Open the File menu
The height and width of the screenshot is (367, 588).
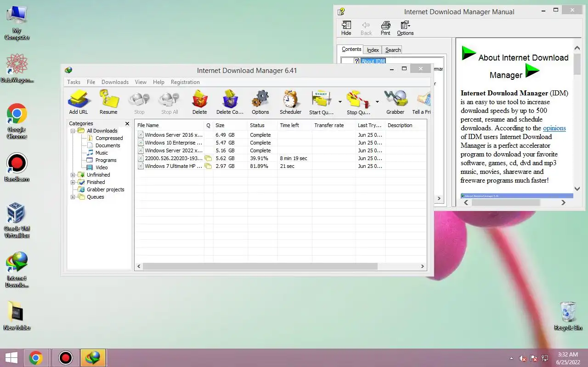pyautogui.click(x=91, y=82)
